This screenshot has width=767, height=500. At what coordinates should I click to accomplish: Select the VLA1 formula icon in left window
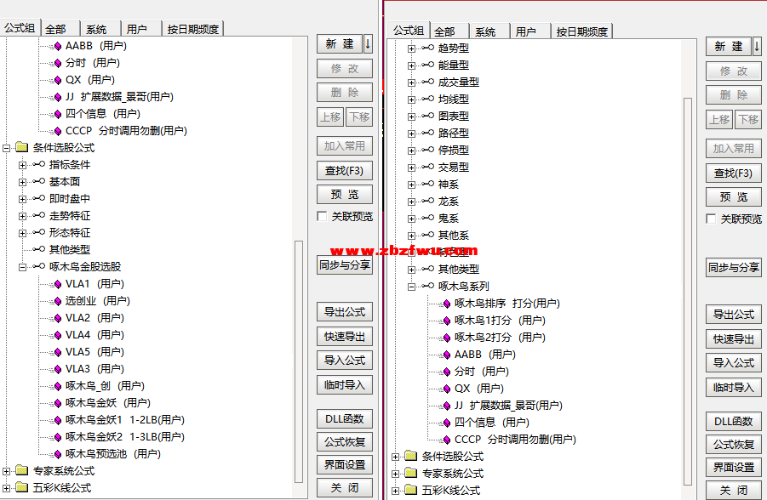tap(58, 285)
